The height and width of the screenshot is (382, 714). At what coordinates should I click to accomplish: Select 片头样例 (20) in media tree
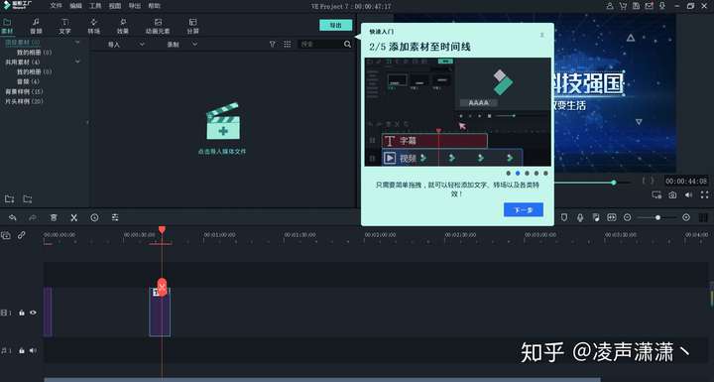coord(24,101)
